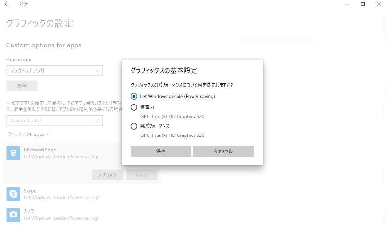This screenshot has height=225, width=387.
Task: Click the オプション (Options) button for Microsoft Edge
Action: (x=107, y=175)
